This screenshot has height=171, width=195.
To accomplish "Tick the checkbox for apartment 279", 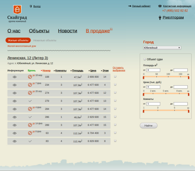I will [x=115, y=101].
